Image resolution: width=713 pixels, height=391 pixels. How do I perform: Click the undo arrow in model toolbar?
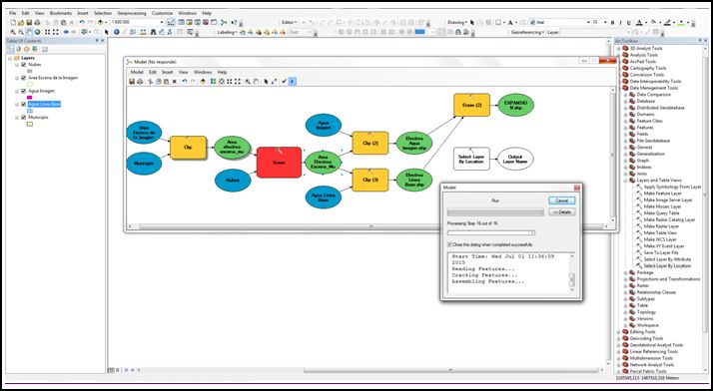(x=185, y=81)
